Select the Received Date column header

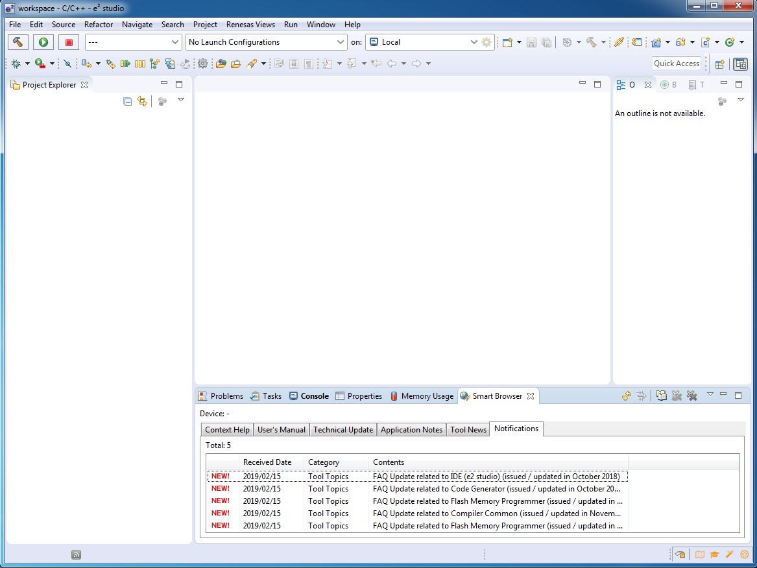(268, 462)
